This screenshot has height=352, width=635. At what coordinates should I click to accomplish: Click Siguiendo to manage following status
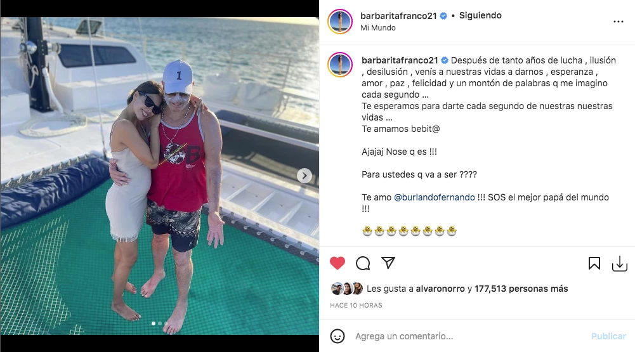point(480,15)
